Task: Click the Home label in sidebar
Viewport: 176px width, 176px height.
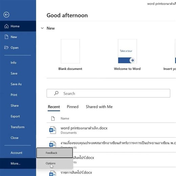Action: [15, 26]
